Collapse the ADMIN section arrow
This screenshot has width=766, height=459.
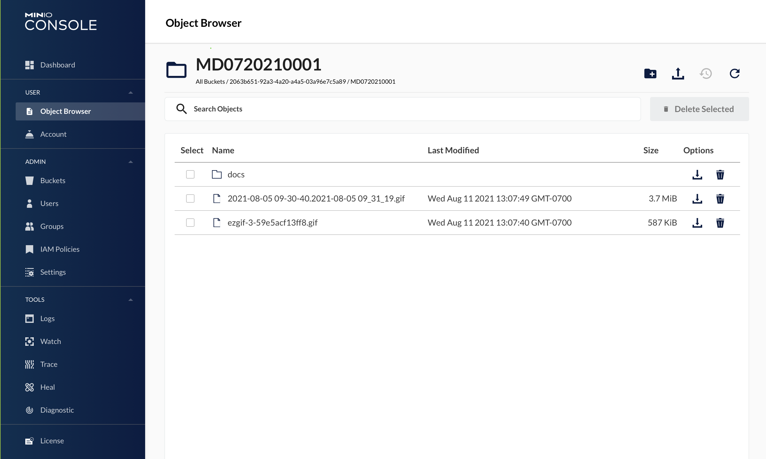pyautogui.click(x=130, y=162)
